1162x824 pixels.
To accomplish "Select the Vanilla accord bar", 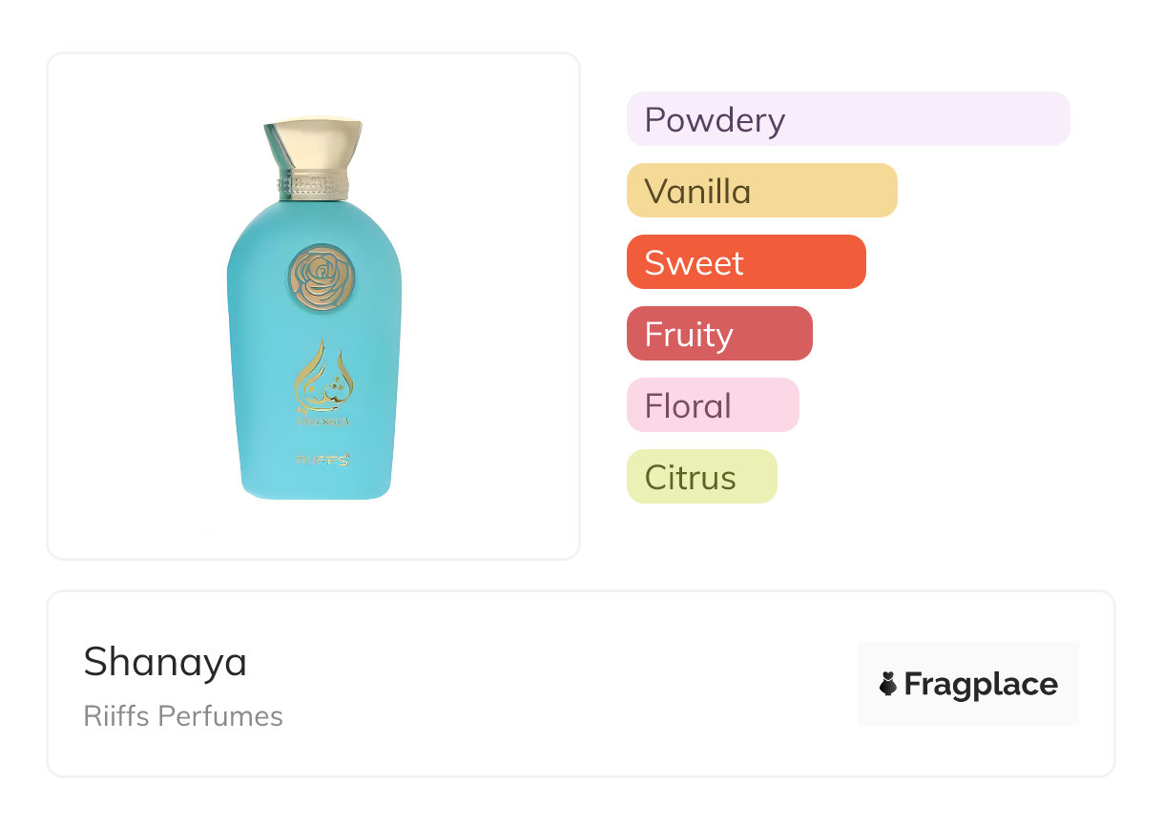I will pos(761,191).
